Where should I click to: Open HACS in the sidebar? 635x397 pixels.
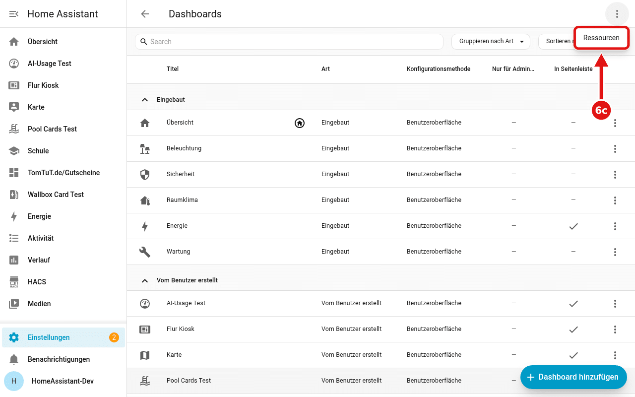[63, 282]
